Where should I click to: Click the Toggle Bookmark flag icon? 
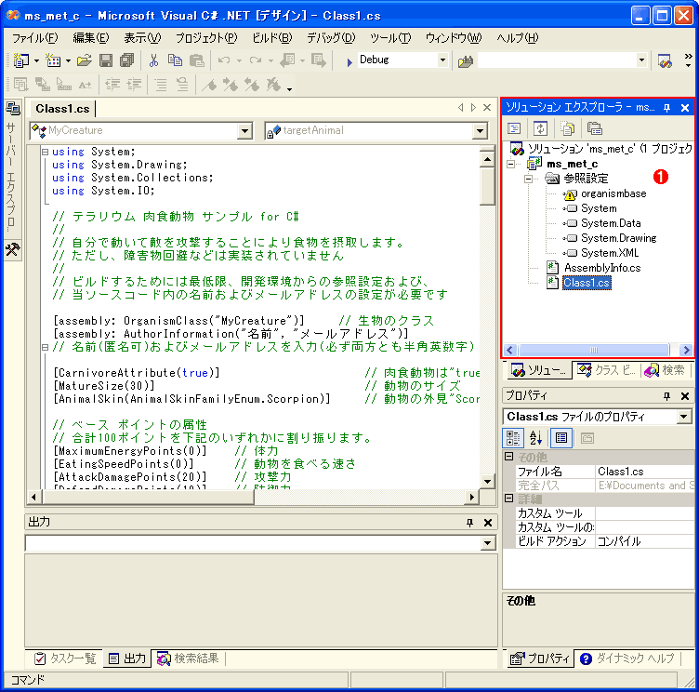tap(208, 84)
